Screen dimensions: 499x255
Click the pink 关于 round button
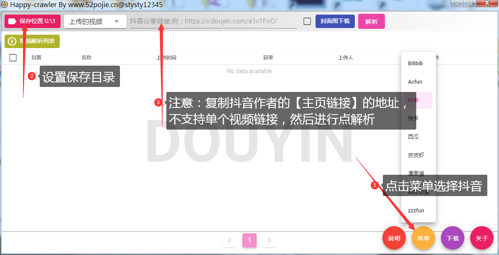click(482, 238)
